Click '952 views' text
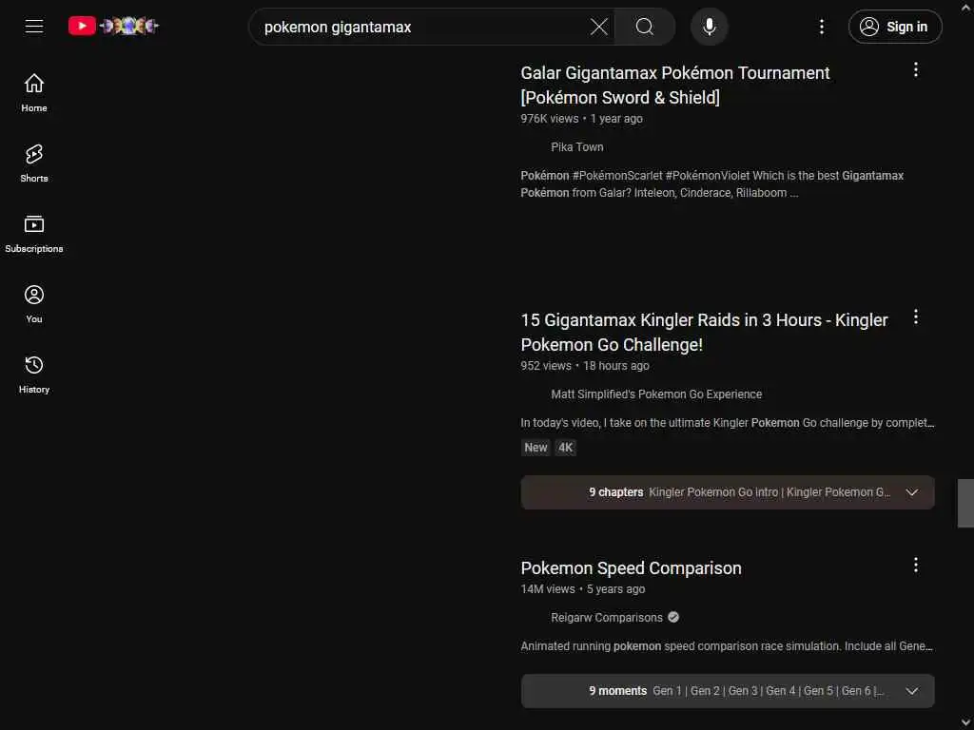974x730 pixels. 545,366
